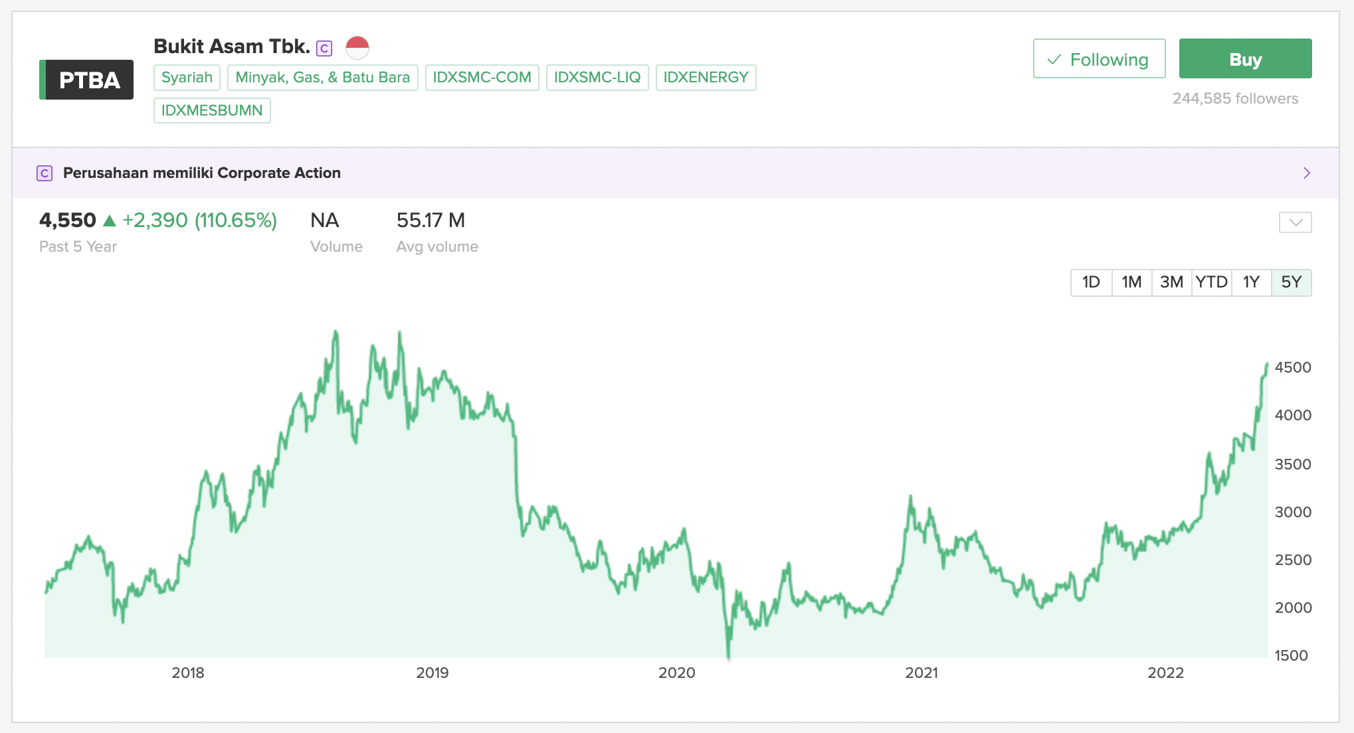Click the 2020 low point on price chart

pyautogui.click(x=729, y=656)
